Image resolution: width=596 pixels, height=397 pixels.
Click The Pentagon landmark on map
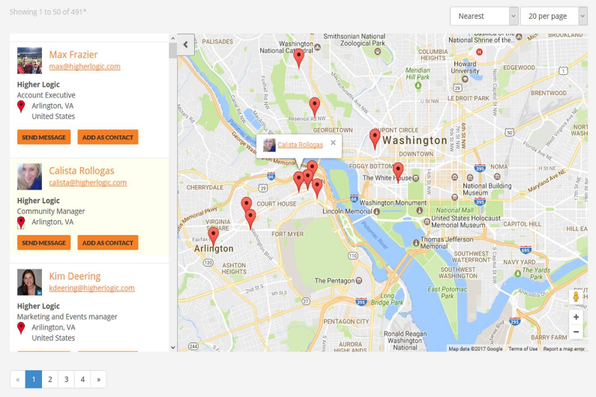[x=358, y=281]
